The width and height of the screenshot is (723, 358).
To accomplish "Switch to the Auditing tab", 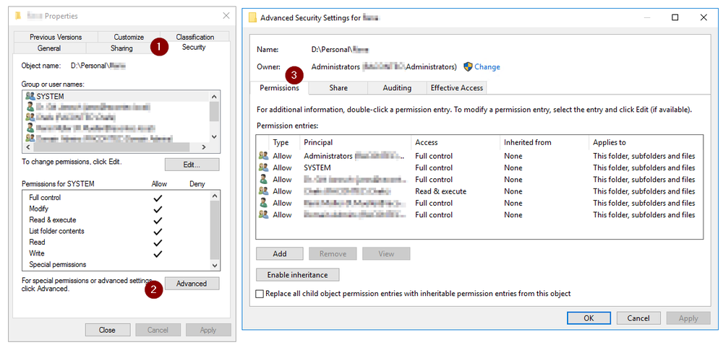I will [397, 88].
